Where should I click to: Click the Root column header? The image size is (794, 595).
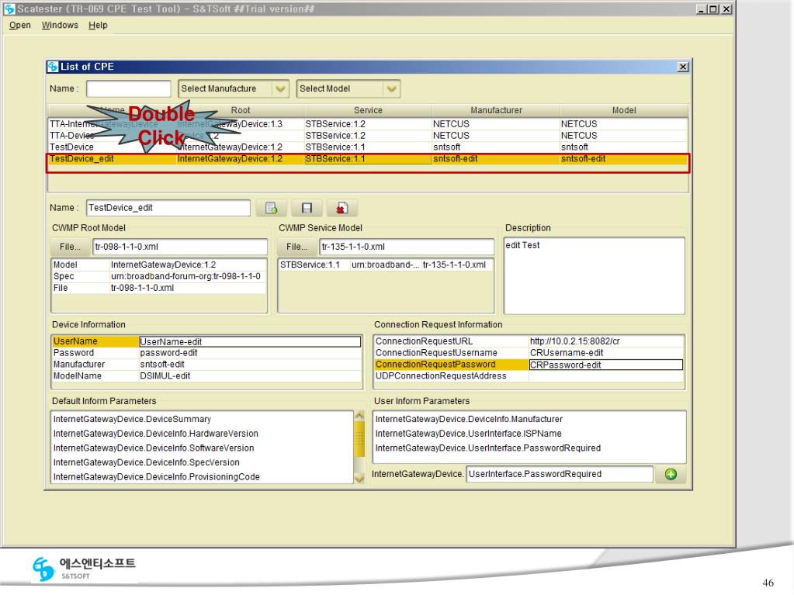241,110
